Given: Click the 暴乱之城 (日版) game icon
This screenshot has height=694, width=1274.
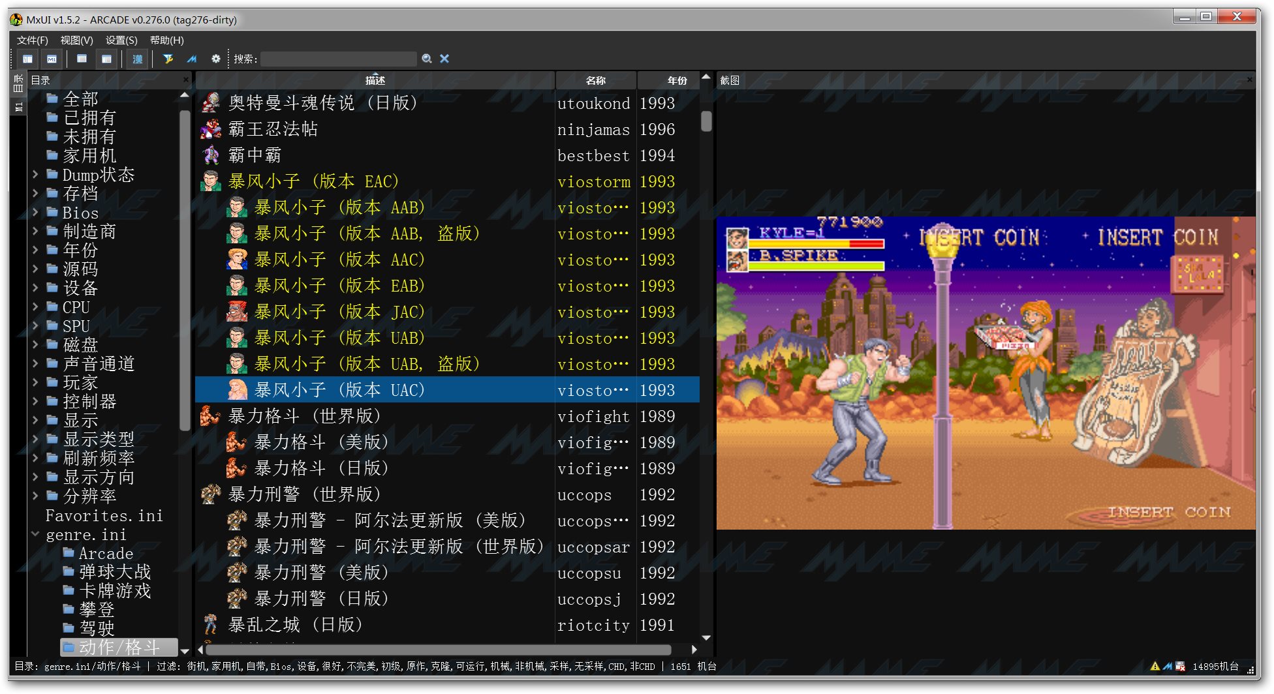Looking at the screenshot, I should [211, 625].
